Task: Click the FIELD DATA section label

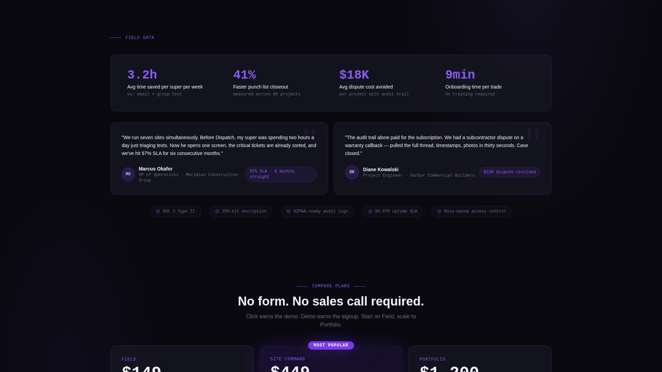Action: 140,38
